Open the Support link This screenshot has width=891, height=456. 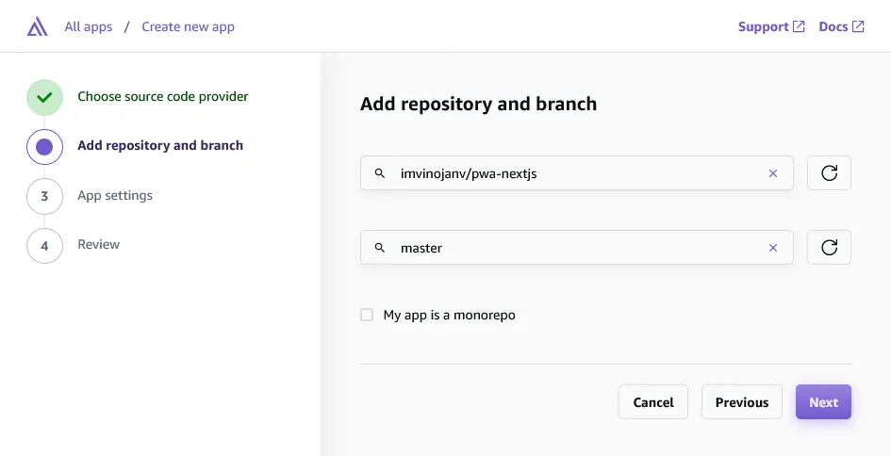point(771,26)
